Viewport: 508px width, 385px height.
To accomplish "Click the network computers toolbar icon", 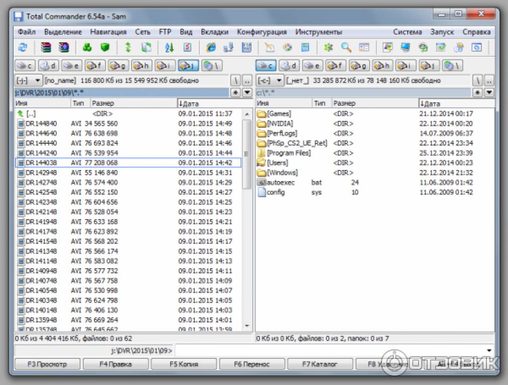I will coord(229,48).
